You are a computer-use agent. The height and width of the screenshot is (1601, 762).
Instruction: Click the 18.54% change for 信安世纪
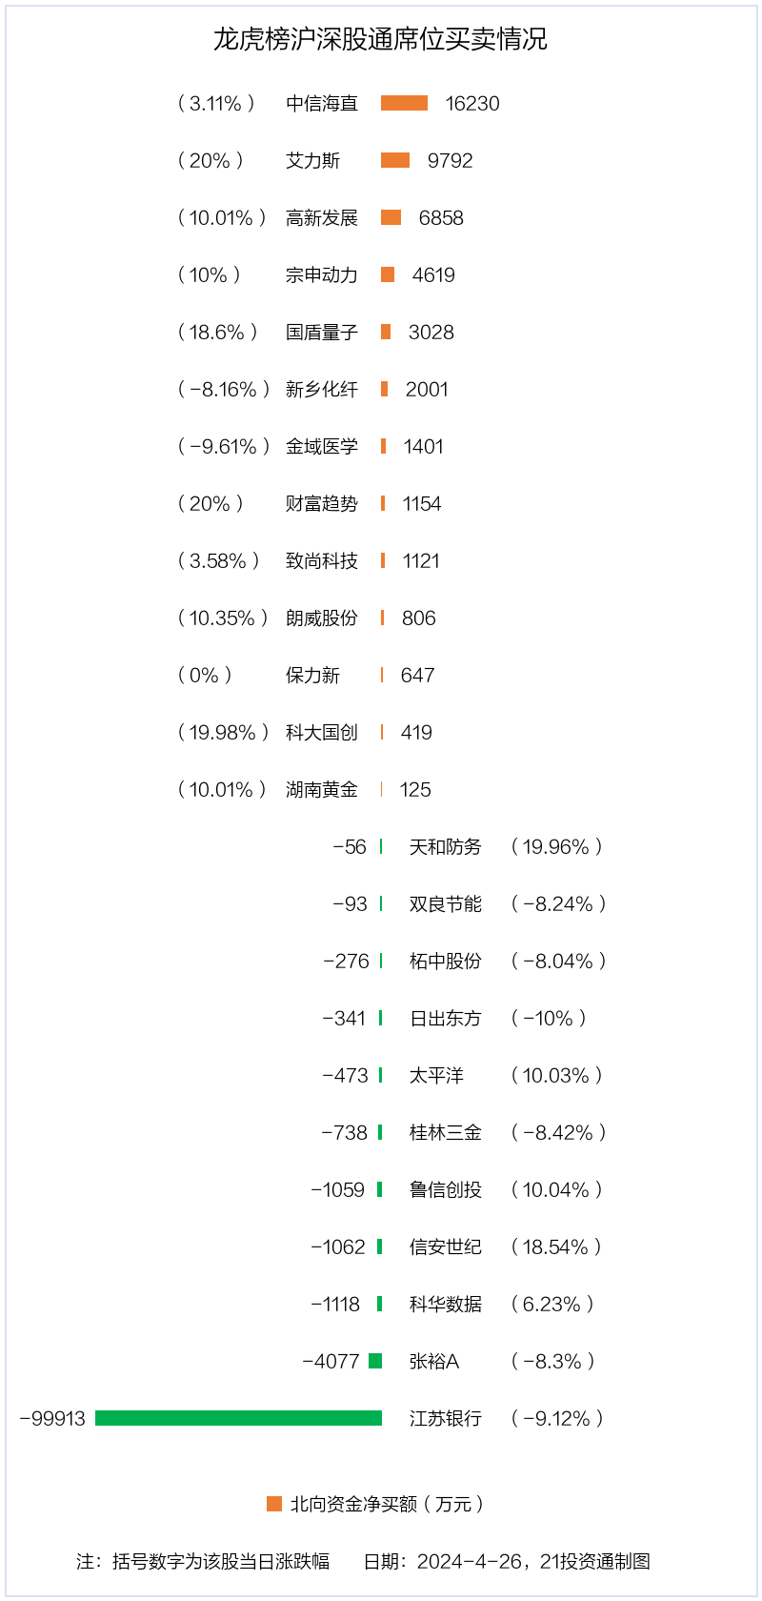556,1246
